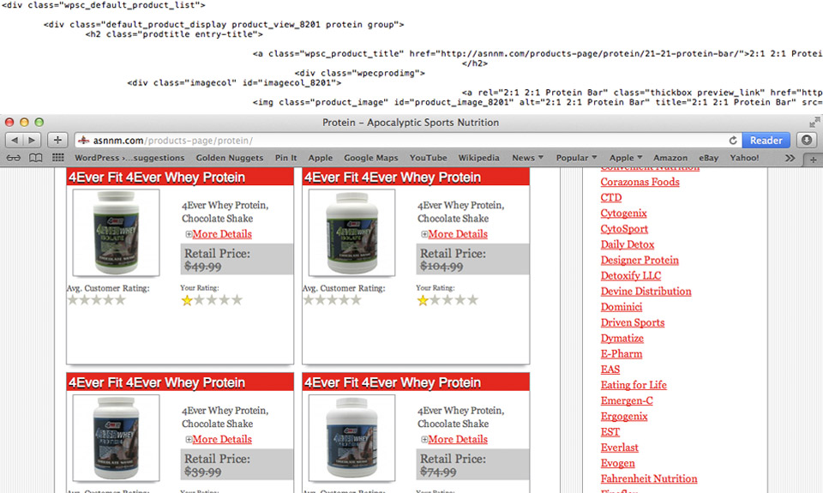Open Reading List glasses icon

[14, 158]
